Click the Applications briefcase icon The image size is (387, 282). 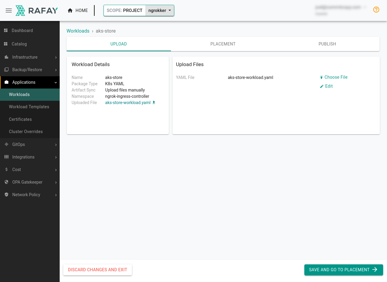[6, 82]
